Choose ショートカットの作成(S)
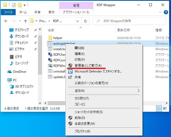 coord(104,112)
